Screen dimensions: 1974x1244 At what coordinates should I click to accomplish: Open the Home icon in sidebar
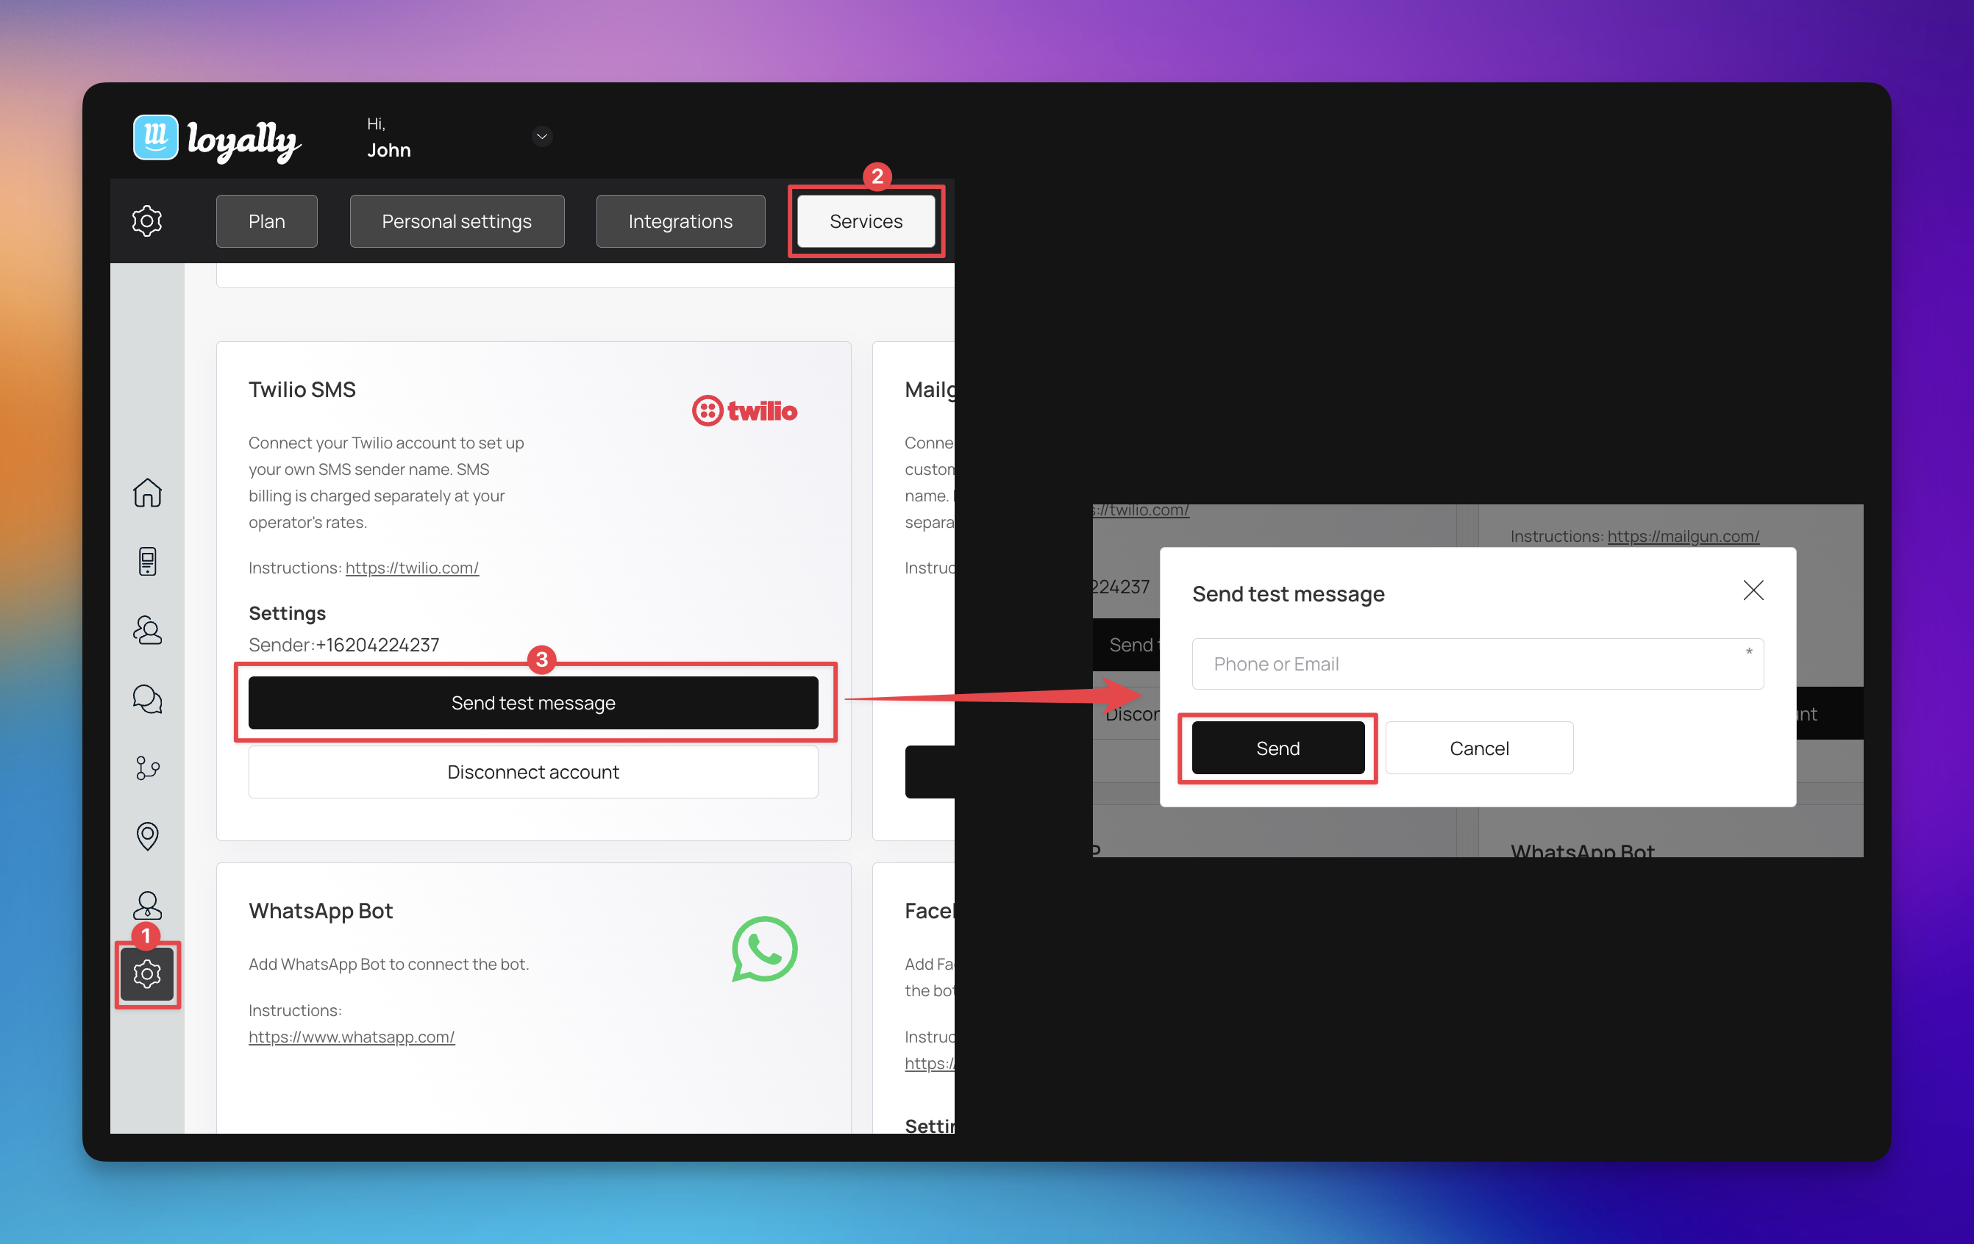148,493
